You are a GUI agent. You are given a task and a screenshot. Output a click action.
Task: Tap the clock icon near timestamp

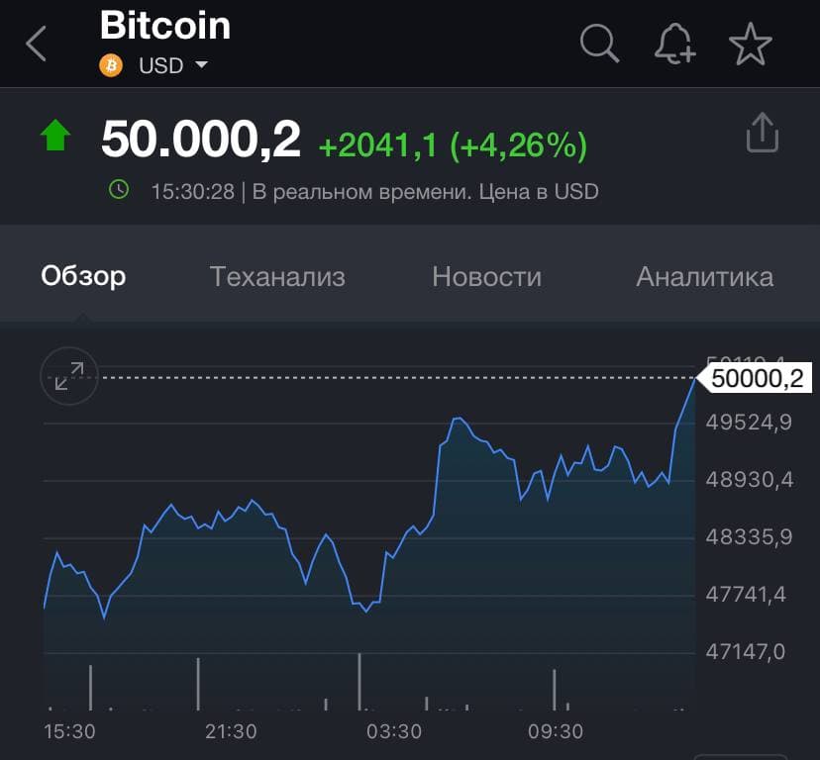point(119,190)
